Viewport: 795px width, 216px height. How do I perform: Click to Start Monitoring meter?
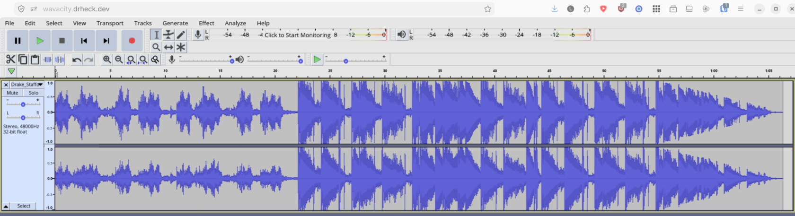(298, 35)
